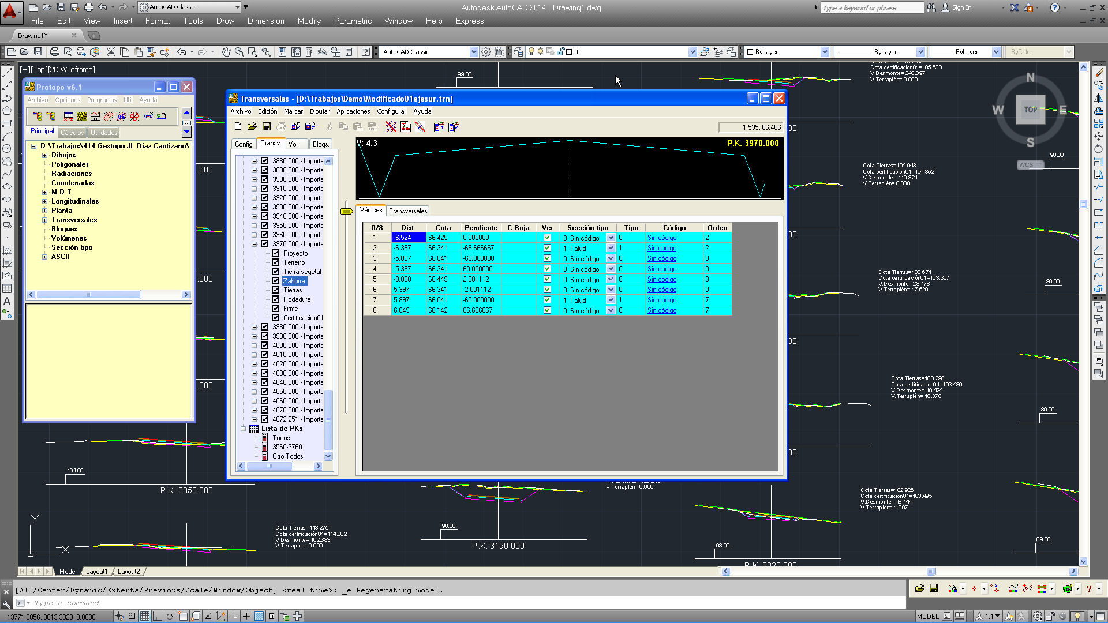Toggle the Ver checkbox in vertex row 5
The width and height of the screenshot is (1108, 623).
click(548, 279)
